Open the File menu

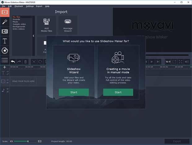click(x=3, y=6)
